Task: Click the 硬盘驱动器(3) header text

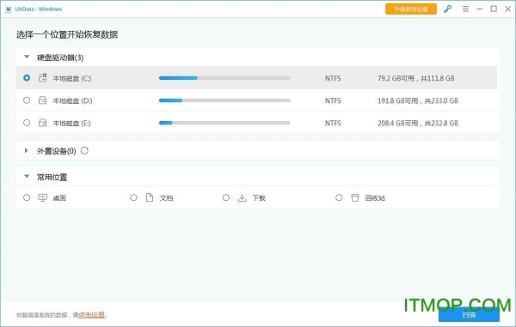Action: tap(60, 58)
